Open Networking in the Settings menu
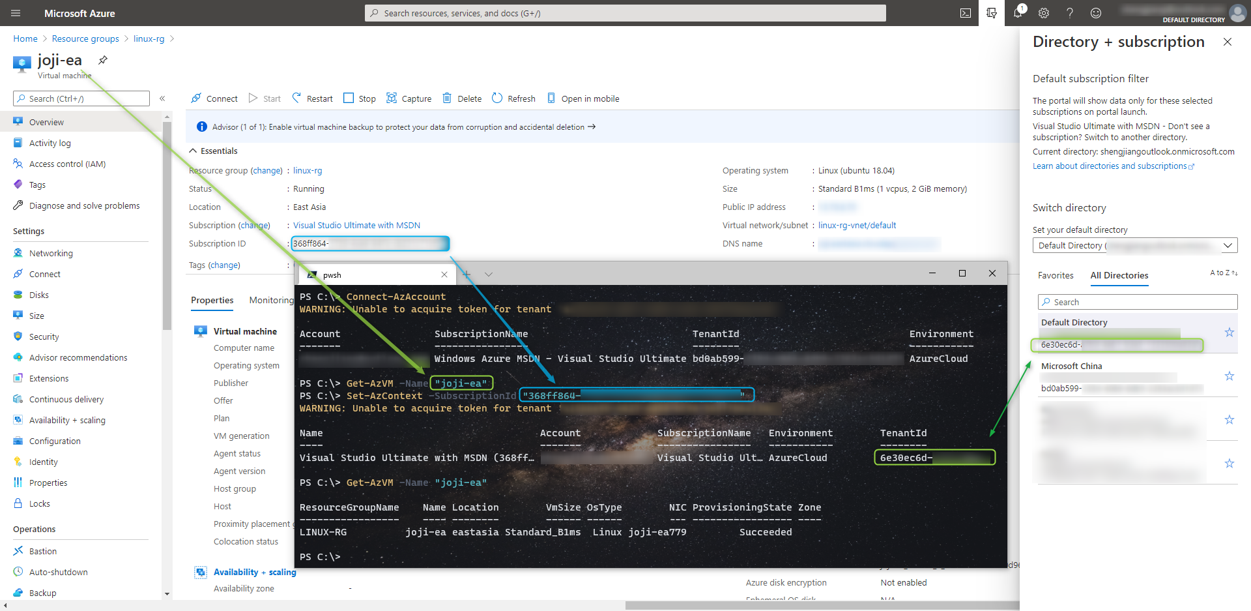 click(51, 253)
